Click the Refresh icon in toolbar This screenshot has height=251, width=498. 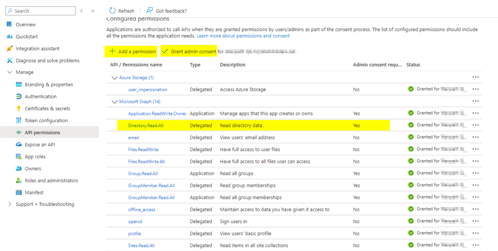[112, 11]
